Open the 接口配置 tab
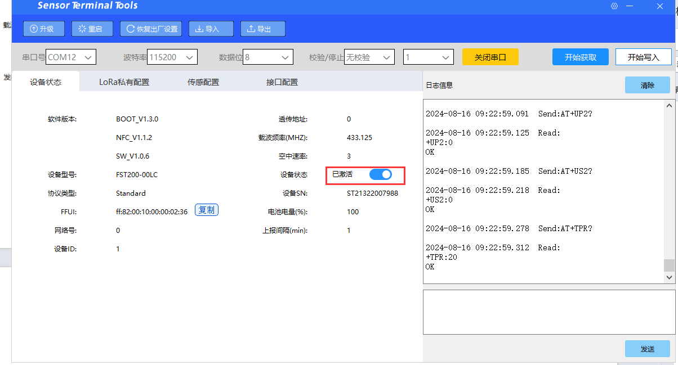This screenshot has height=365, width=678. coord(282,82)
